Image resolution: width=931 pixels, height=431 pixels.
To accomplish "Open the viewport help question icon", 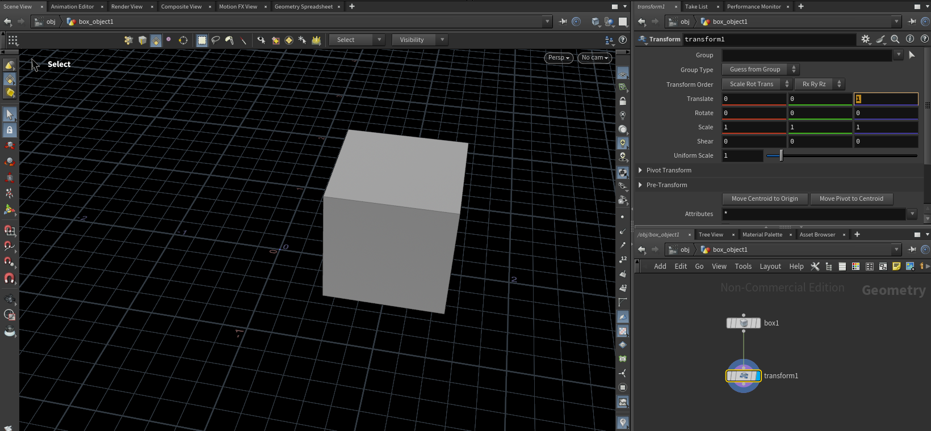I will click(x=623, y=40).
